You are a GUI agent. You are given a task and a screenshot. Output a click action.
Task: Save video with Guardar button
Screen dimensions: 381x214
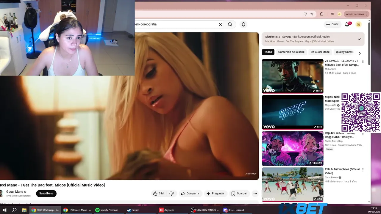(x=239, y=193)
